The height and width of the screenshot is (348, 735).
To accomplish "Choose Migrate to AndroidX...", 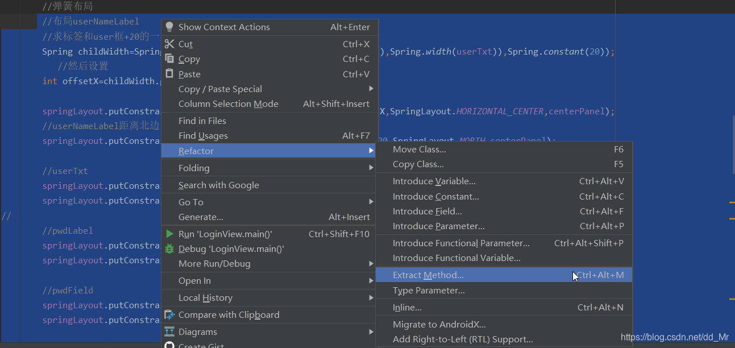I will (x=504, y=324).
